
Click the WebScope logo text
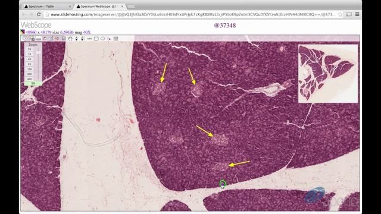[x=36, y=25]
